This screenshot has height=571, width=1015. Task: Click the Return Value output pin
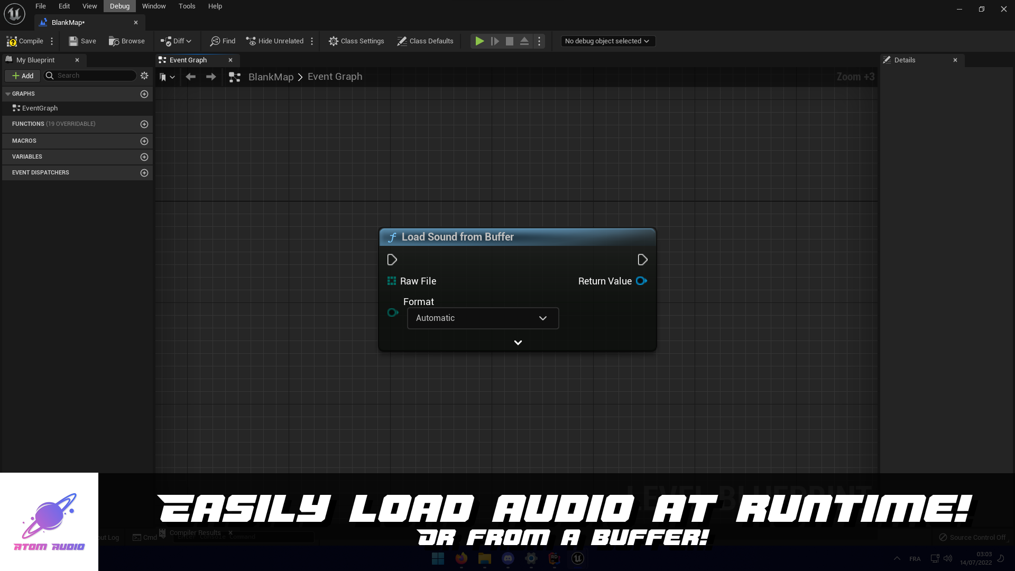(642, 281)
